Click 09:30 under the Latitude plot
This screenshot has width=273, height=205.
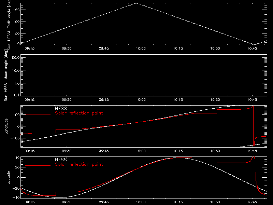[67, 202]
